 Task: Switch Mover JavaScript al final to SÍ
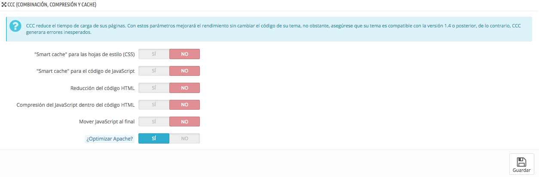point(154,122)
